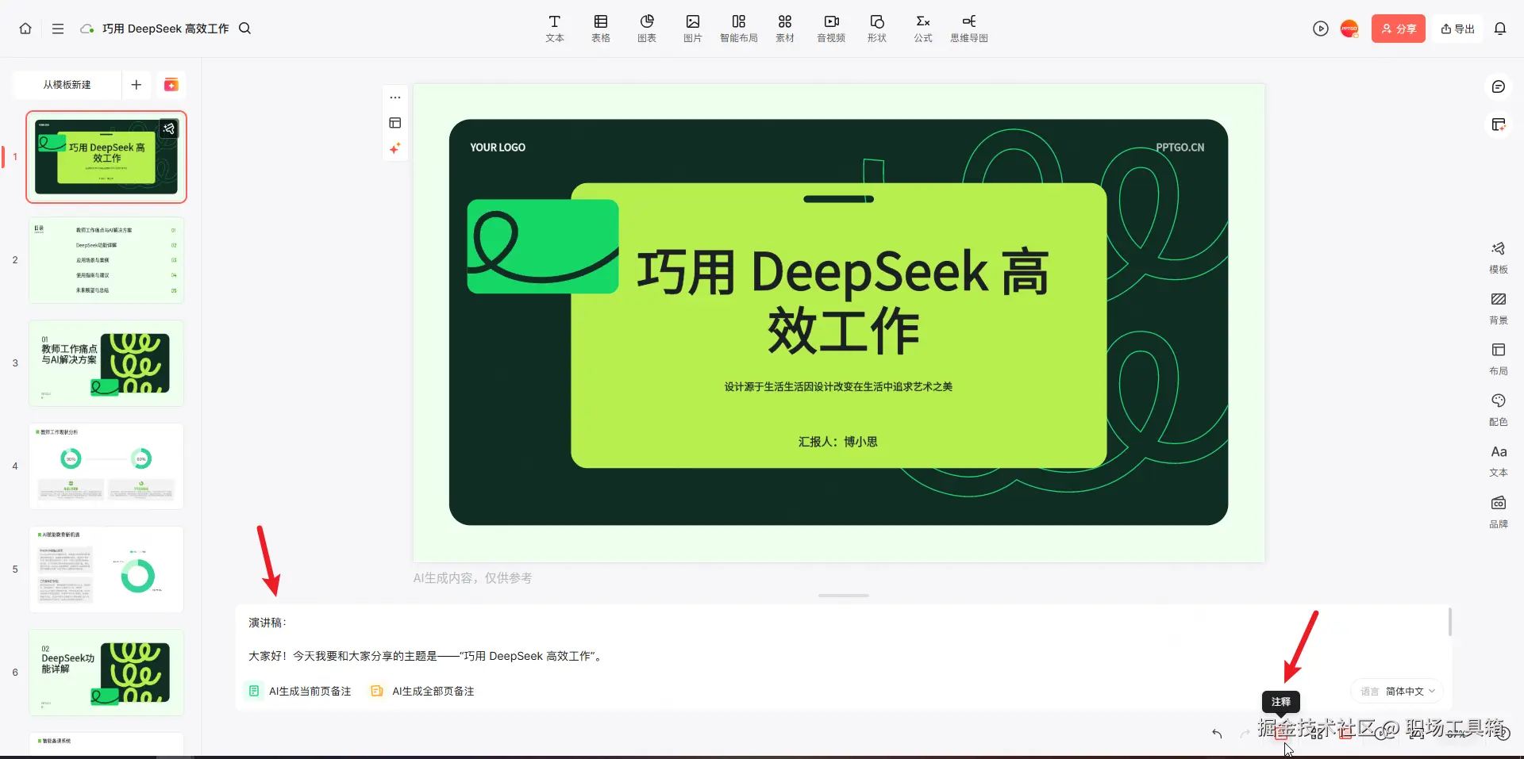
Task: Click the 分享 share button
Action: 1399,29
